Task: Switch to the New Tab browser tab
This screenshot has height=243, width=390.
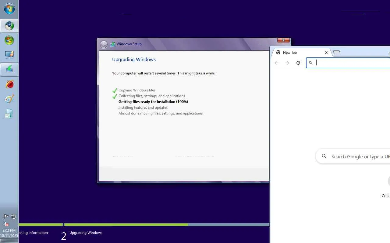Action: [301, 53]
